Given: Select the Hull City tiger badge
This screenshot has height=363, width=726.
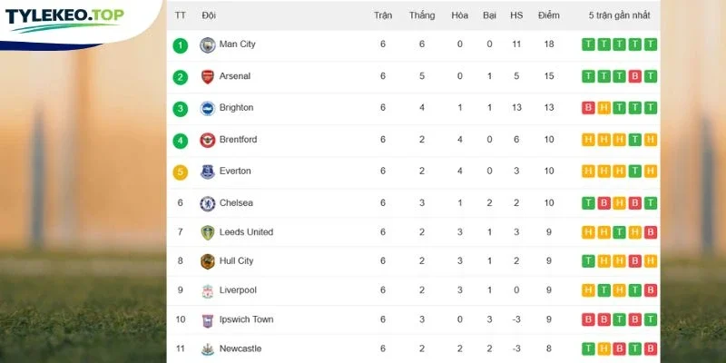Looking at the screenshot, I should tap(208, 261).
